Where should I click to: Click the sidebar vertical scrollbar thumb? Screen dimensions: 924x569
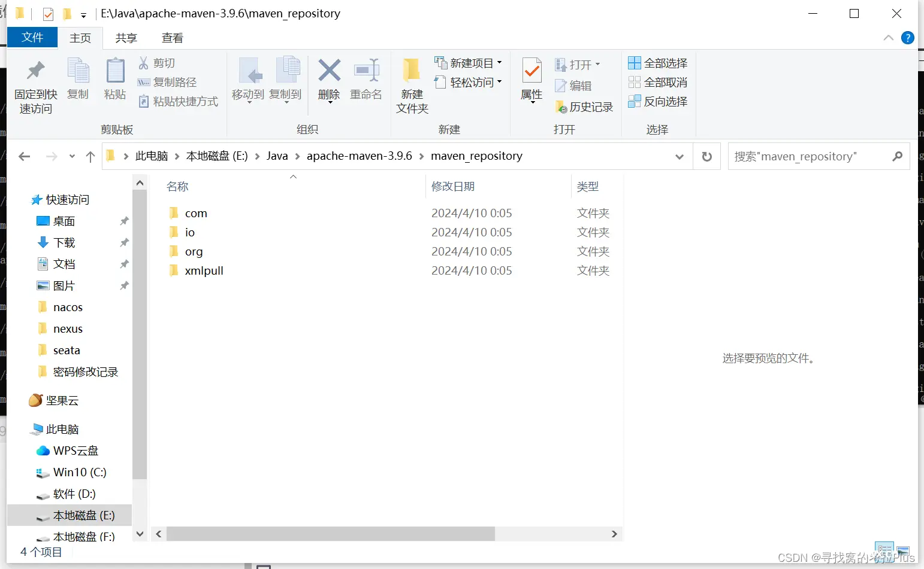coord(140,335)
